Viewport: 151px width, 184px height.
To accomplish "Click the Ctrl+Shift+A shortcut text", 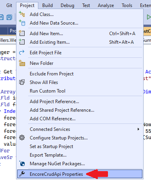I will [x=122, y=34].
